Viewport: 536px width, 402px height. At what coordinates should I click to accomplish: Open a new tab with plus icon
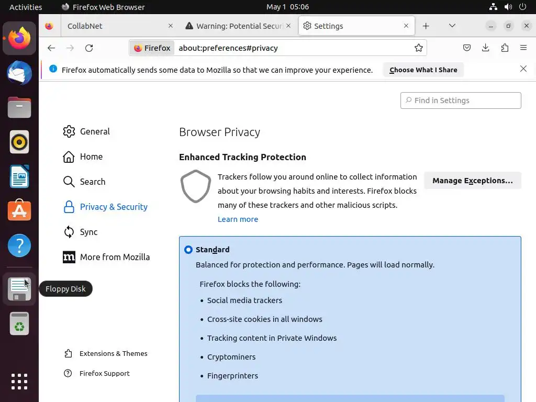pyautogui.click(x=426, y=26)
